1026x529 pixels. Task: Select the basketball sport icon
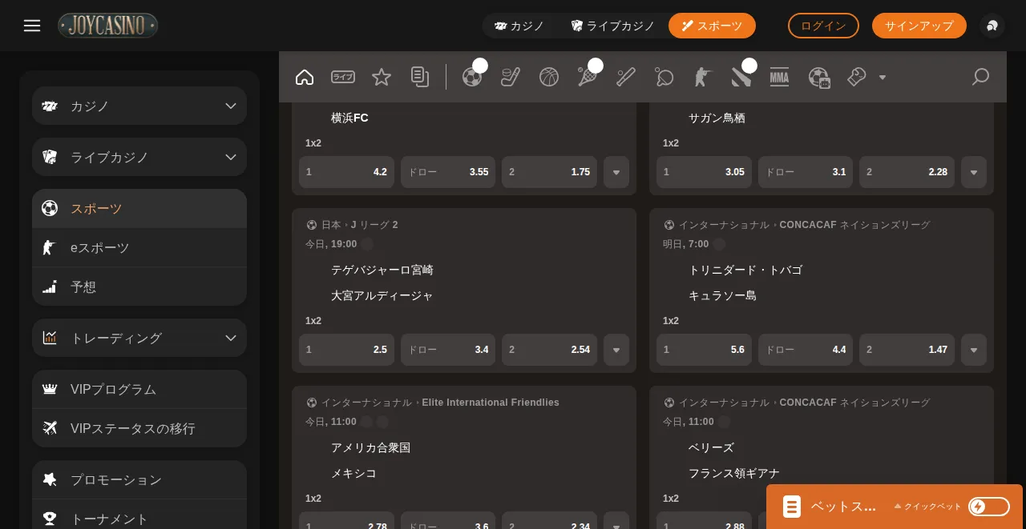(x=549, y=77)
